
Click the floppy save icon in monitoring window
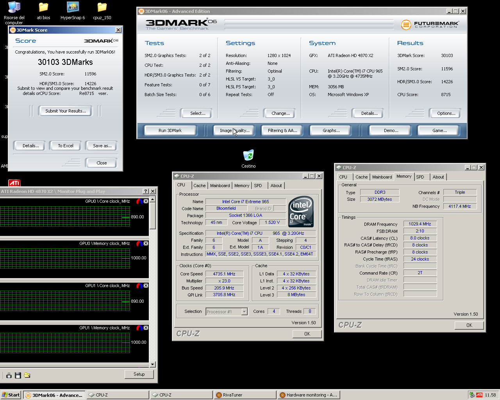pyautogui.click(x=18, y=375)
